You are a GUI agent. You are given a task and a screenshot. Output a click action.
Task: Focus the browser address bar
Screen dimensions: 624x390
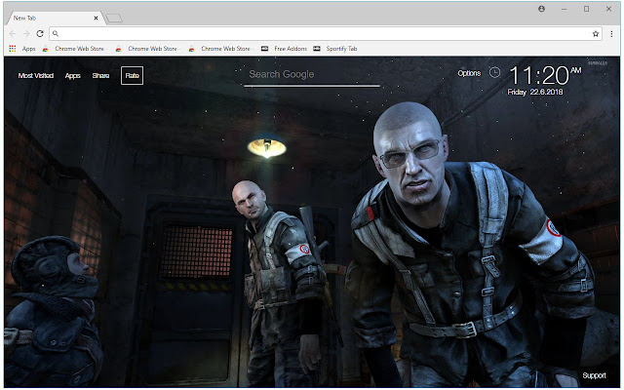point(326,34)
